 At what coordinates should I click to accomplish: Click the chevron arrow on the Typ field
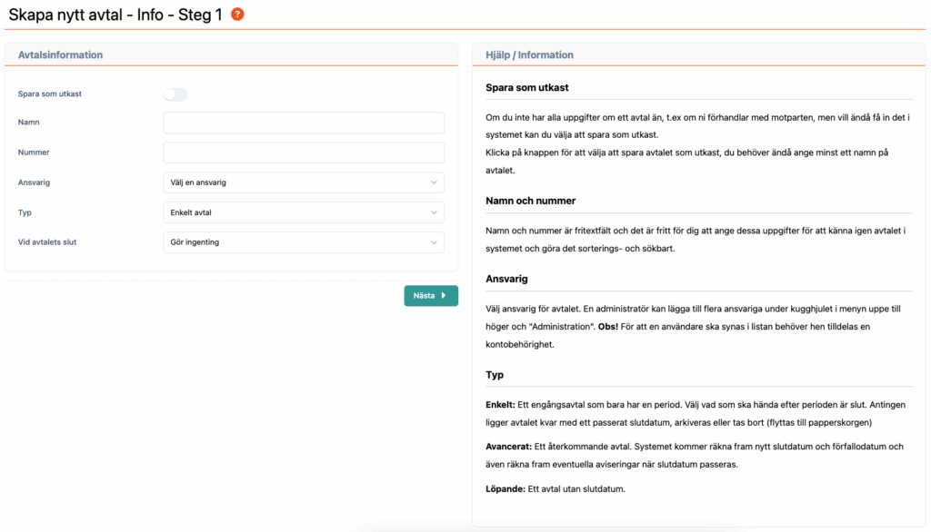(x=434, y=212)
